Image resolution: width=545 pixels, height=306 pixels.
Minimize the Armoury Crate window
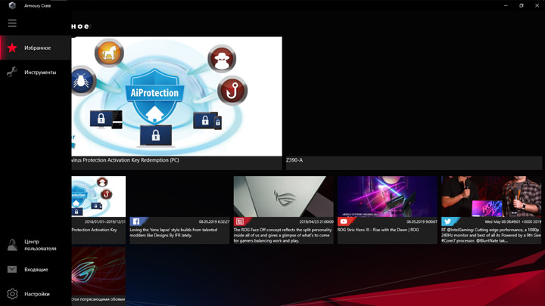tap(506, 5)
